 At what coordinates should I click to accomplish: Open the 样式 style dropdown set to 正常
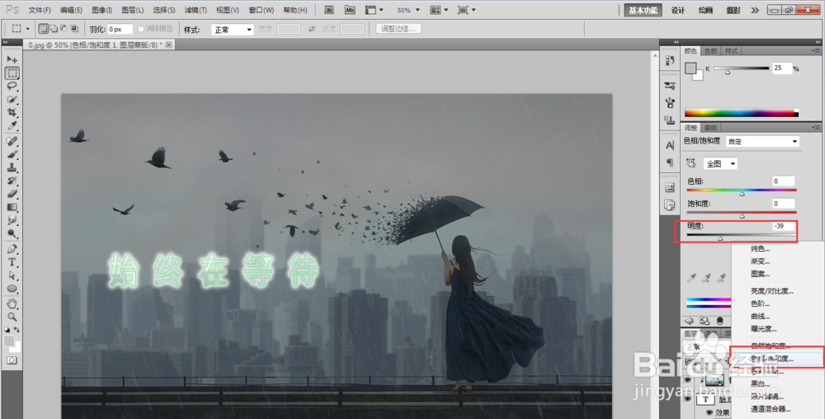(x=233, y=30)
